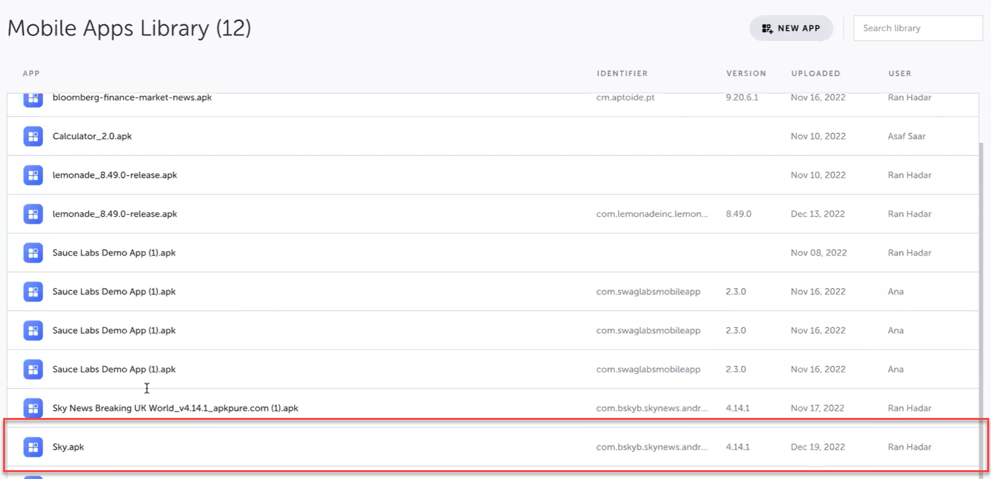
Task: Click the library list vertical scrollbar
Action: coord(981,283)
